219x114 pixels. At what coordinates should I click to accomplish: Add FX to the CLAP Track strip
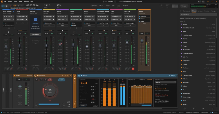[x=22, y=23]
